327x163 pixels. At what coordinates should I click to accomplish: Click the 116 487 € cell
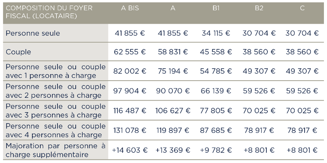coord(130,111)
